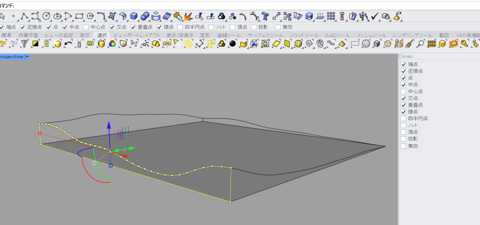The height and width of the screenshot is (225, 480).
Task: Enable 無効 checkbox in Osnap panel
Action: click(x=403, y=146)
